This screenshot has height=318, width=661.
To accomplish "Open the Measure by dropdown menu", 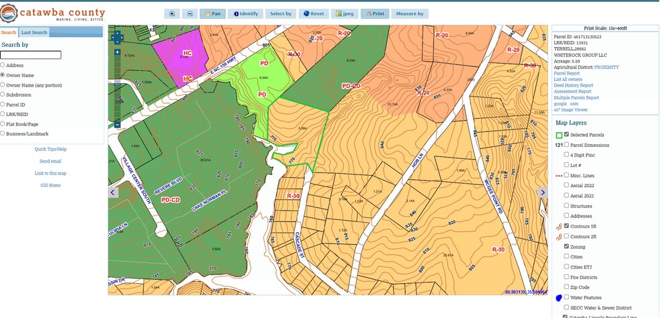I will [410, 13].
